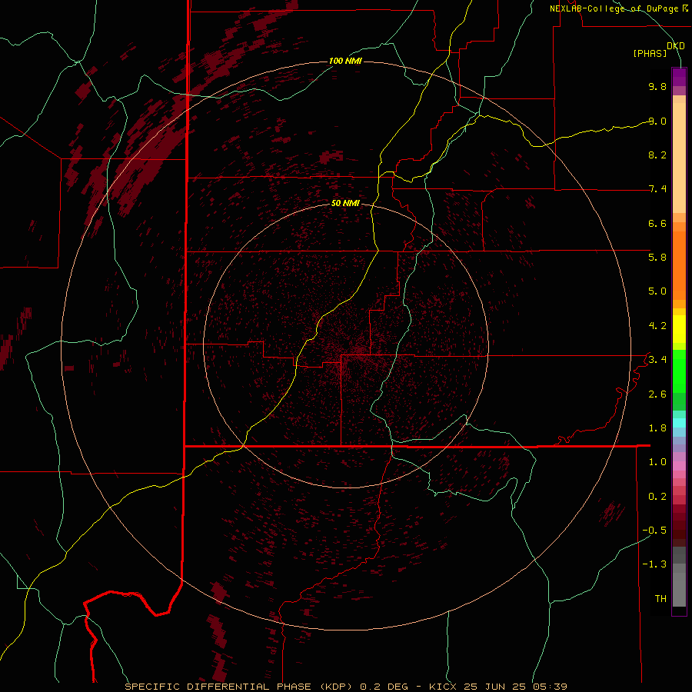Click the 7.4 scale value
Viewport: 692px width, 692px height.
coord(657,189)
